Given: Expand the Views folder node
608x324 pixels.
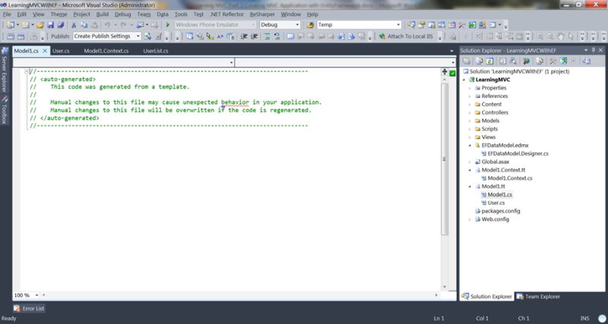Looking at the screenshot, I should click(470, 137).
